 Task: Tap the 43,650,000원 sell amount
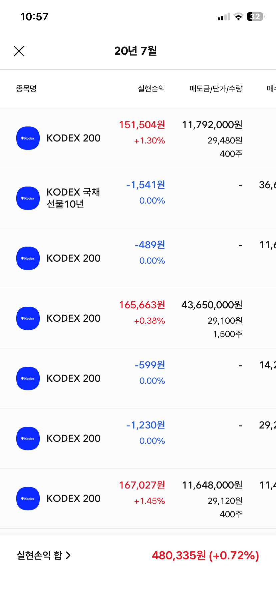pos(212,305)
